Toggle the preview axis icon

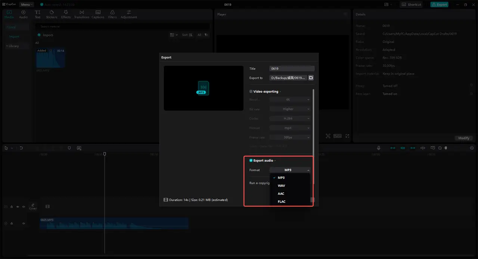[422, 148]
